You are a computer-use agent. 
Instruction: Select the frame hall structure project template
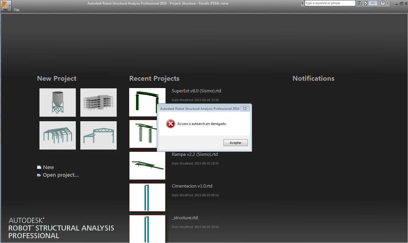tap(58, 135)
